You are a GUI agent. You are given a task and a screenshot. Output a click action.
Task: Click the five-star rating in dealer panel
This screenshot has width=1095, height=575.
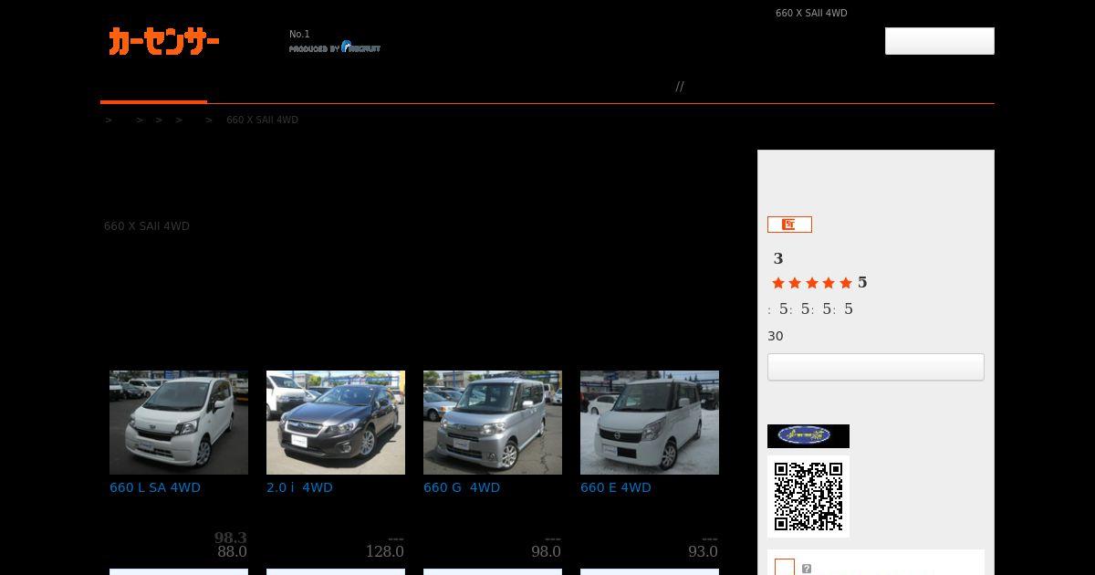point(812,283)
